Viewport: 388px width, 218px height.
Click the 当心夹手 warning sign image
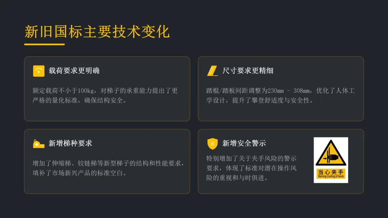[331, 160]
